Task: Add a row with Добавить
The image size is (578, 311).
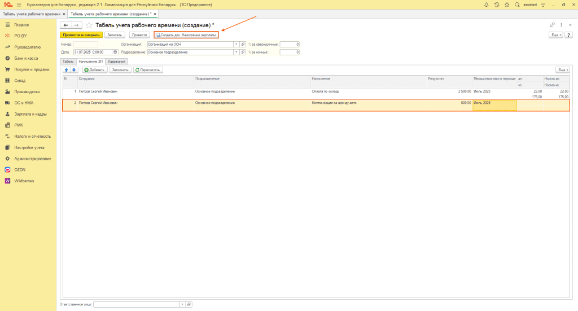Action: tap(95, 70)
